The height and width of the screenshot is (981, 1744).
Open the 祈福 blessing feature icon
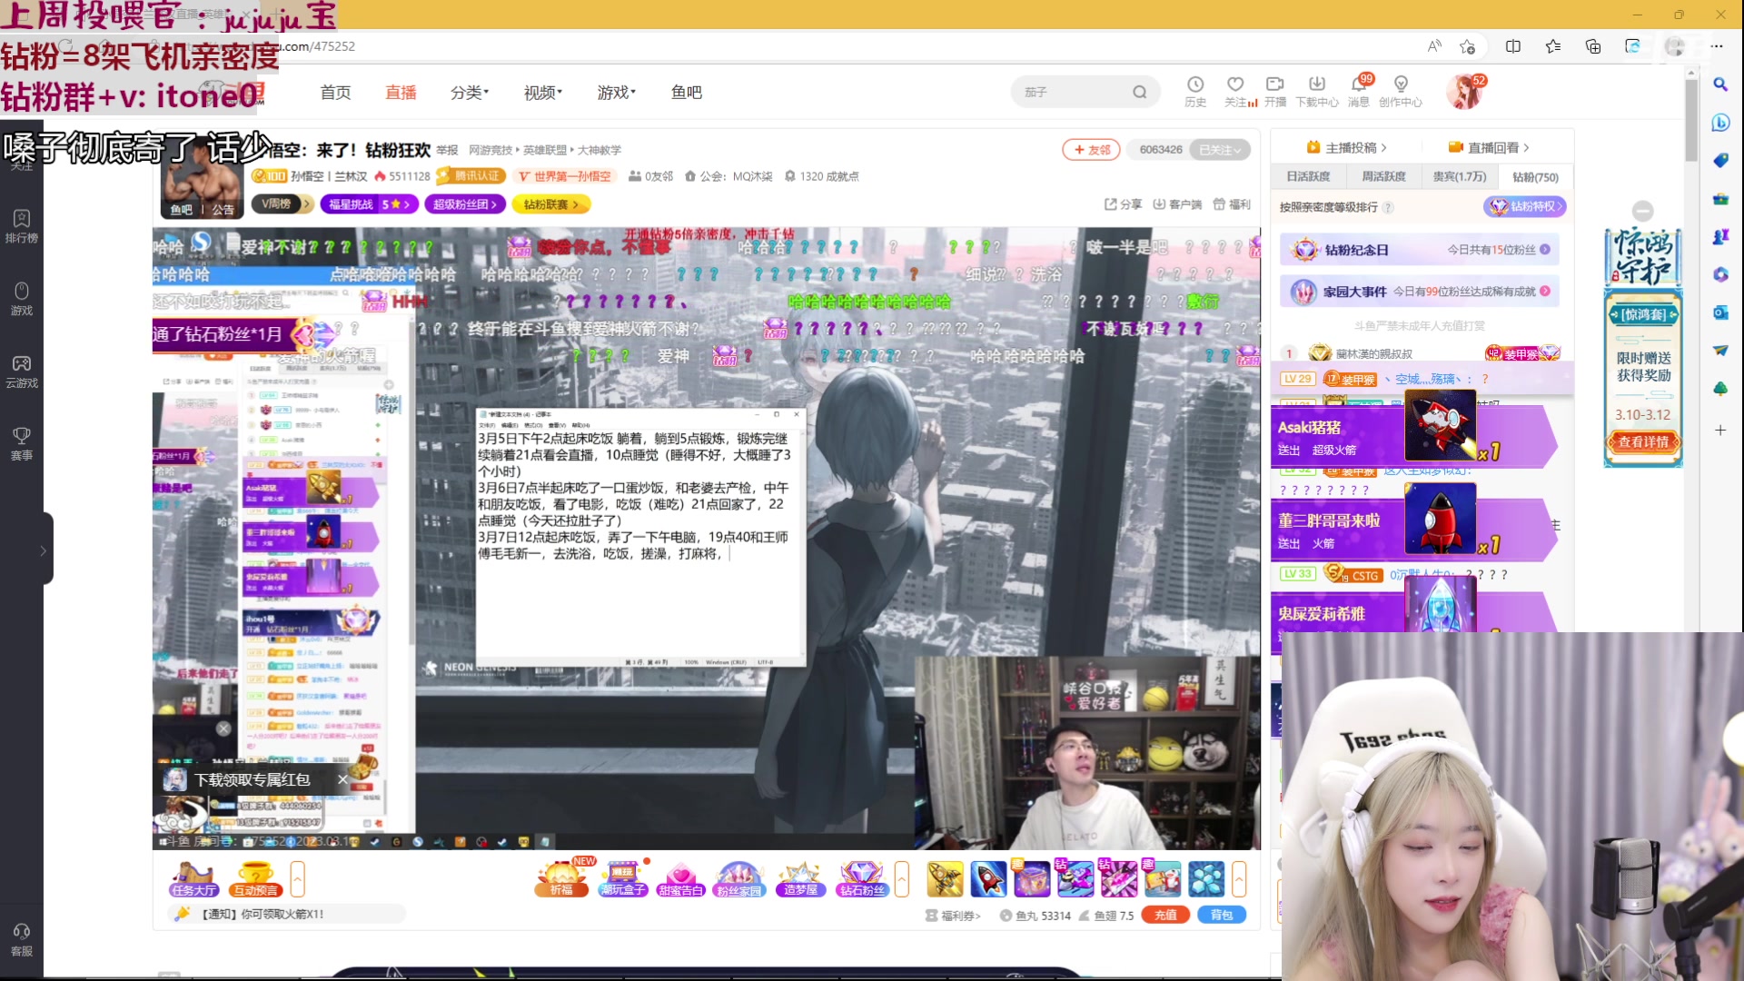pyautogui.click(x=560, y=879)
